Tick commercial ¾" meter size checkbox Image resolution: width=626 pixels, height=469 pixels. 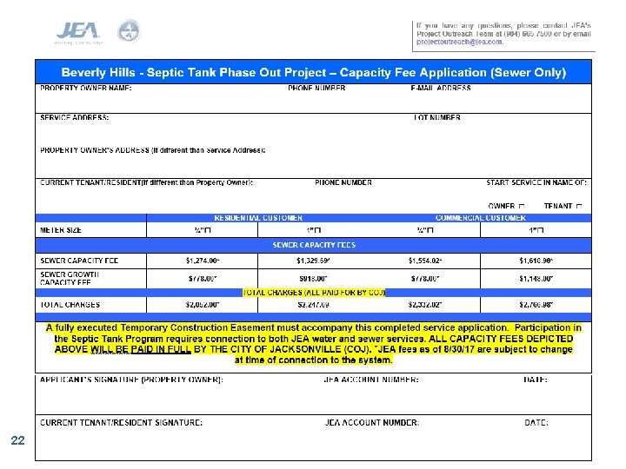pos(430,230)
